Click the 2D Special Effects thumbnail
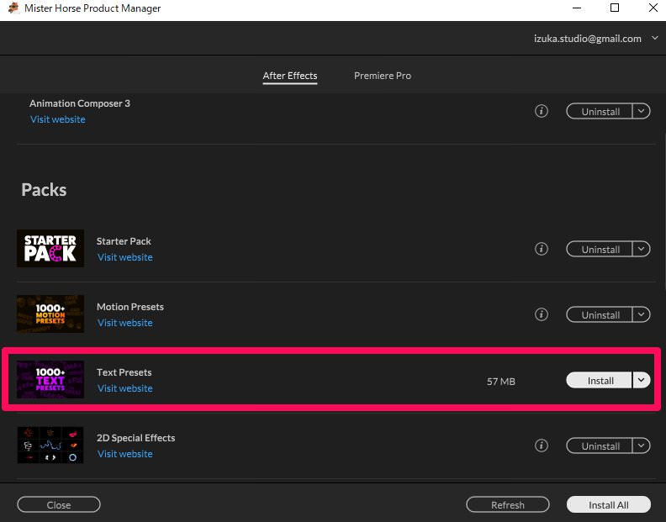The height and width of the screenshot is (522, 666). click(x=50, y=446)
